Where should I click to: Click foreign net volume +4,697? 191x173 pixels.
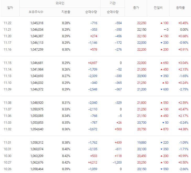coord(93,63)
